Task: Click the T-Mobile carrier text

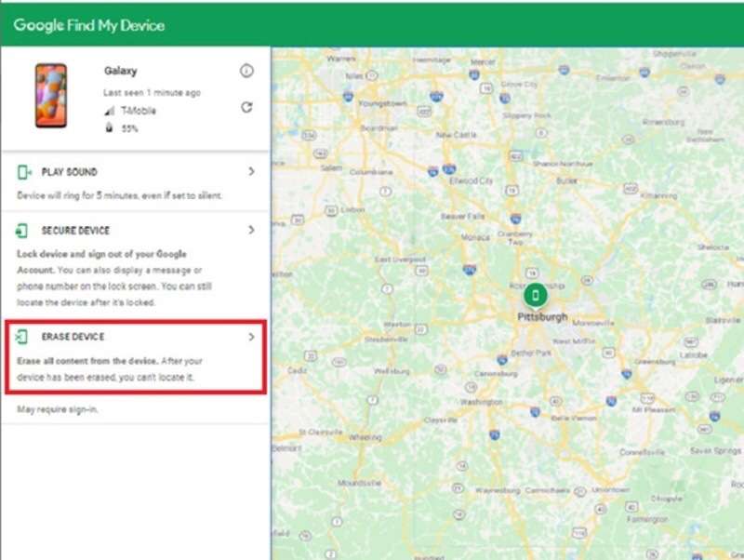Action: [x=138, y=111]
